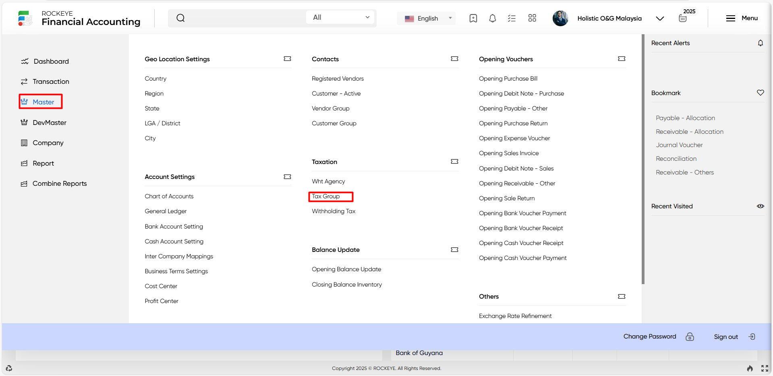Click Change Password text
The width and height of the screenshot is (773, 376).
pos(650,337)
